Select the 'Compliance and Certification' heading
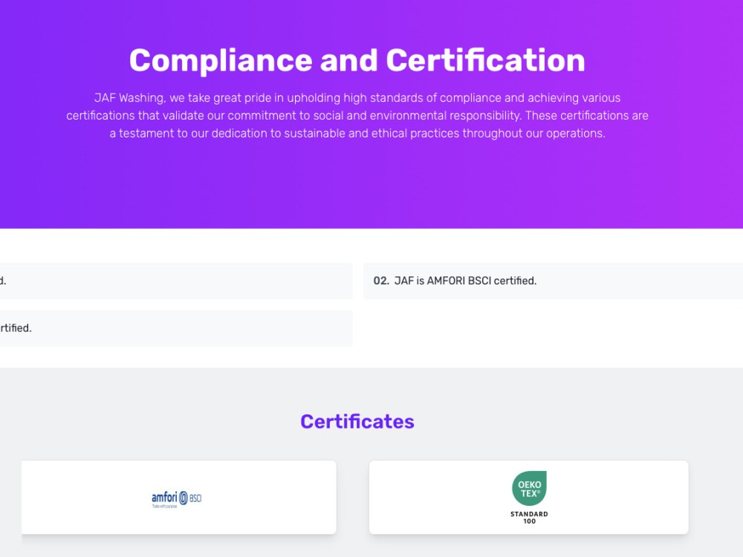 point(357,61)
